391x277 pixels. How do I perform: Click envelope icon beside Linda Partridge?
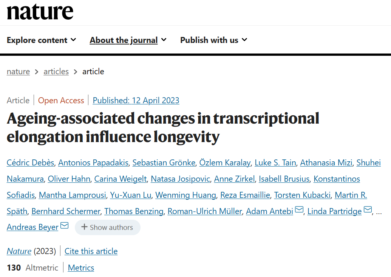pos(368,210)
